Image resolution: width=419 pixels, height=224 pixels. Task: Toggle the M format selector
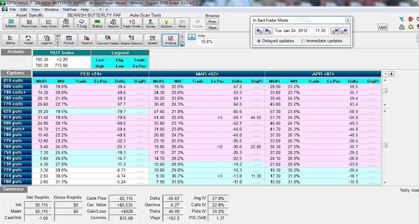[58, 35]
